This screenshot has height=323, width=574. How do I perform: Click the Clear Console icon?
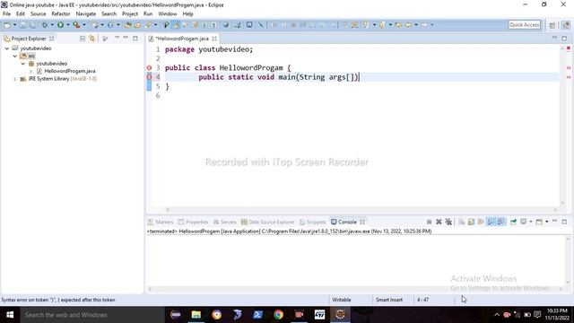pyautogui.click(x=461, y=222)
